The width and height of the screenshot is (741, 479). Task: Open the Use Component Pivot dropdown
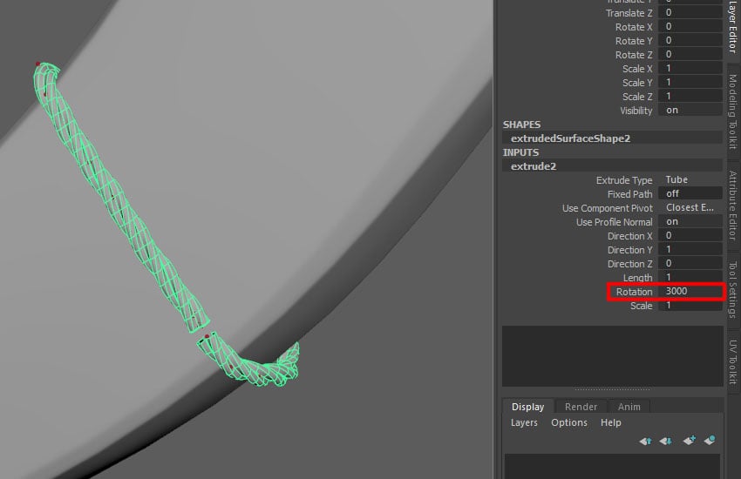[690, 207]
